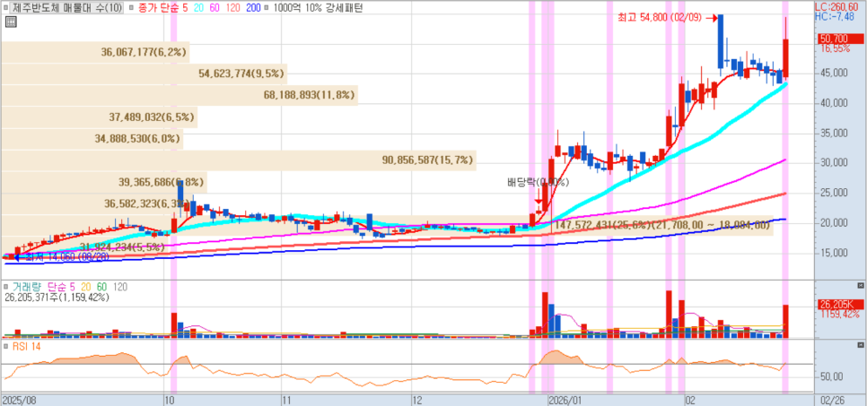The width and height of the screenshot is (867, 406).
Task: Select the 1000억 10% 강세패턴 indicator label
Action: point(318,8)
